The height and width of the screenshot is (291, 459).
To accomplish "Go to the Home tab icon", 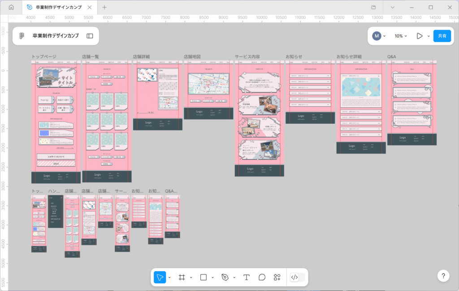I will click(11, 7).
